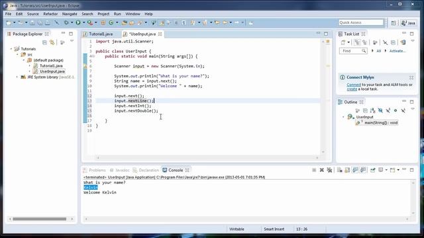Image resolution: width=424 pixels, height=238 pixels.
Task: Click the search magnifier in Find box
Action: tap(364, 51)
